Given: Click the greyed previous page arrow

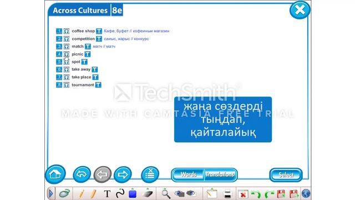Looking at the screenshot, I should point(102,174).
